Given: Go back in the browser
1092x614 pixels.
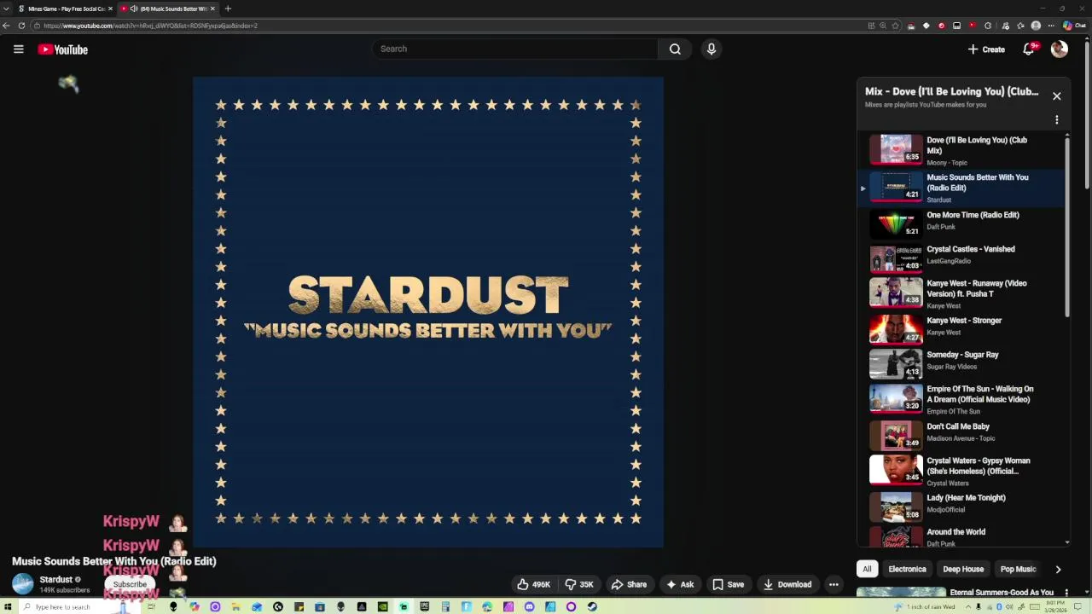Looking at the screenshot, I should [6, 26].
